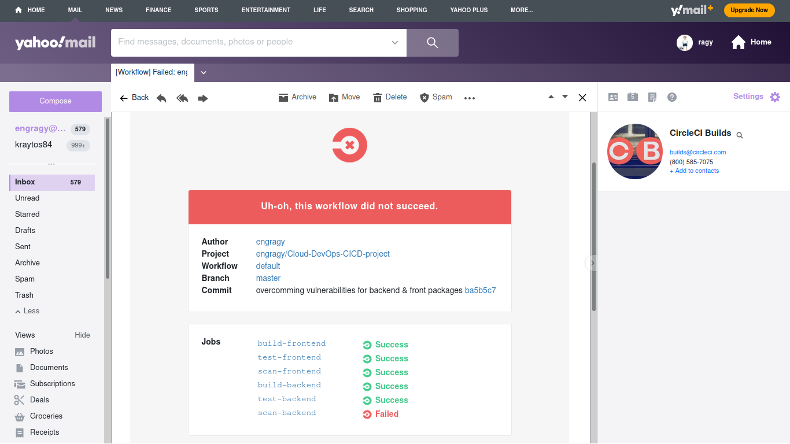Open the commit ba5b5c7 link
This screenshot has width=790, height=444.
click(x=480, y=290)
